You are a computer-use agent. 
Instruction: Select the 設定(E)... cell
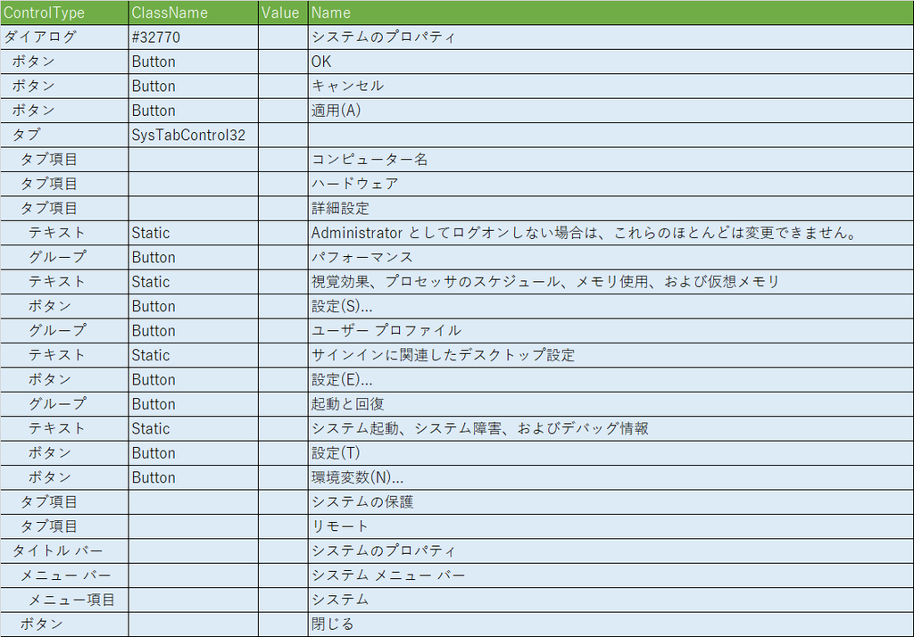(x=611, y=380)
